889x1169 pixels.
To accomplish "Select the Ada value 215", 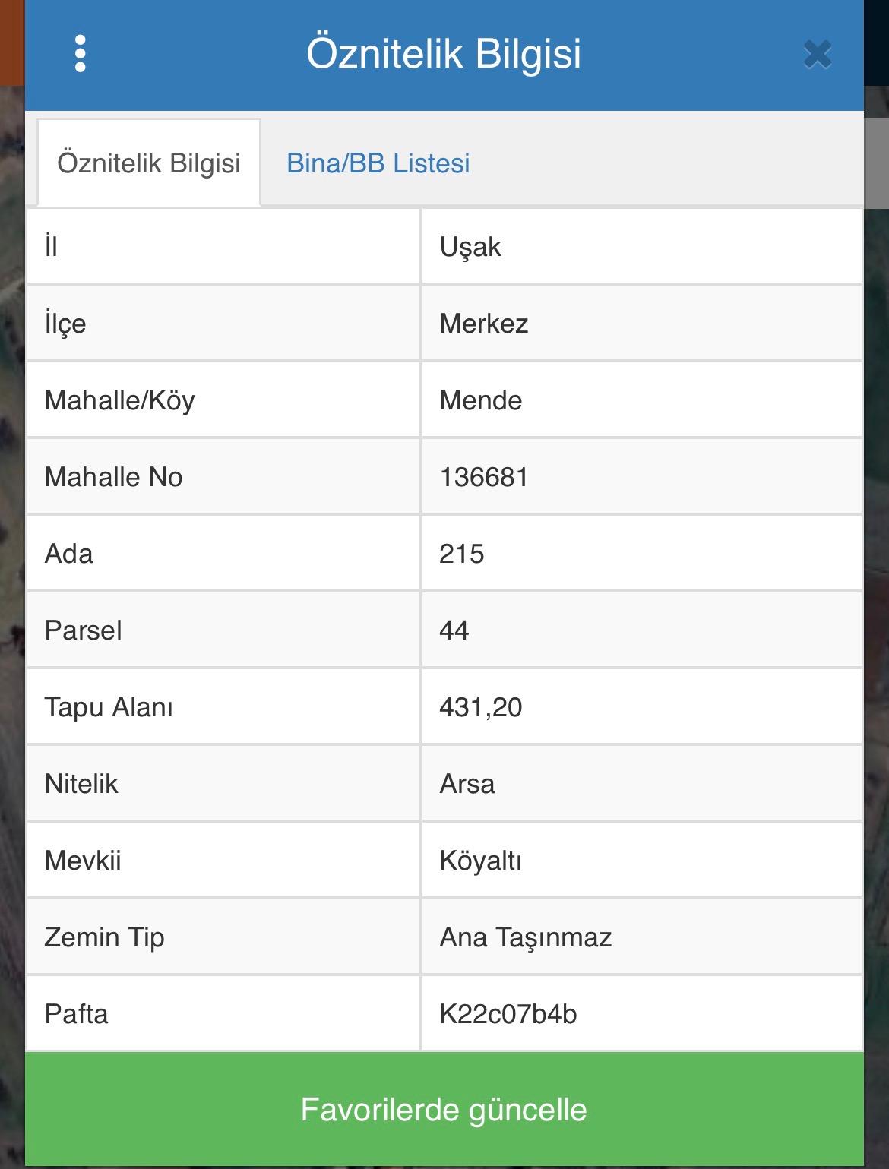I will (461, 554).
